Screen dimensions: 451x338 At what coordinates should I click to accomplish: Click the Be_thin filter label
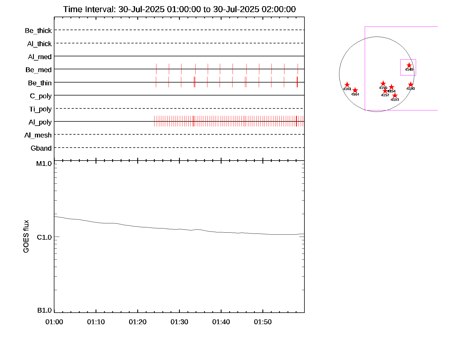40,83
